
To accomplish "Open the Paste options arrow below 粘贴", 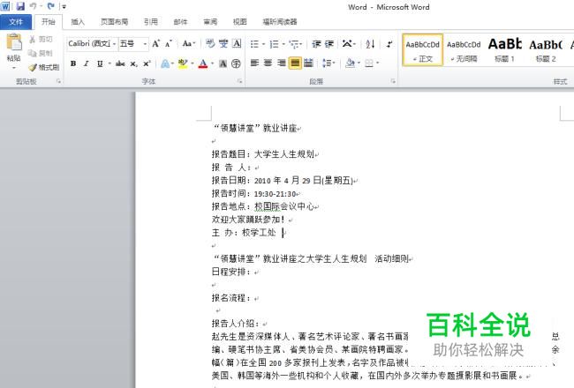I will (14, 68).
